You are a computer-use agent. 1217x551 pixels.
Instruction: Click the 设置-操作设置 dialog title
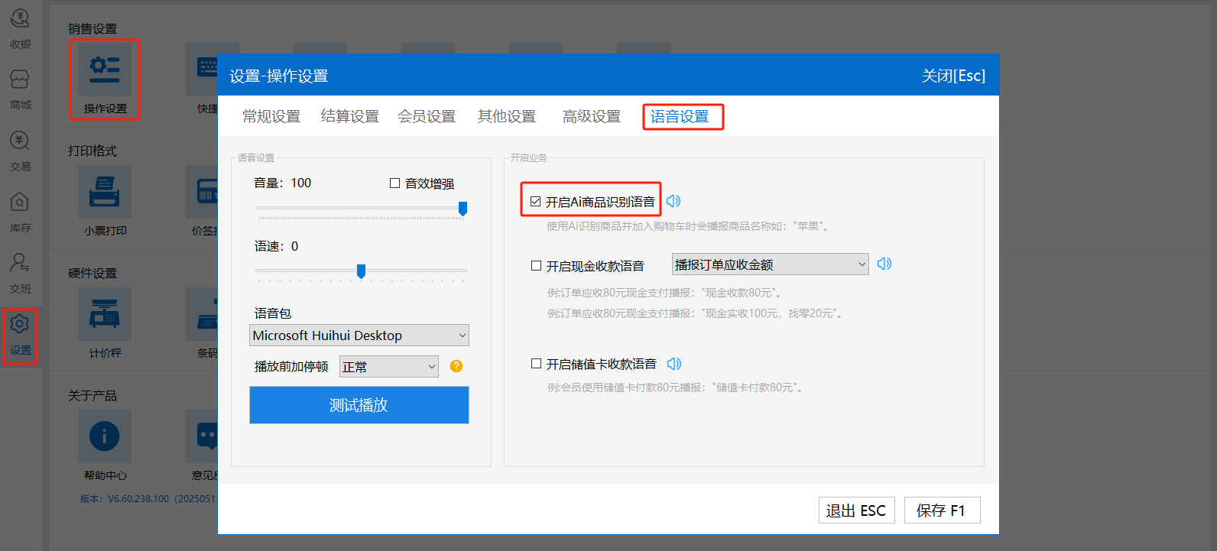point(279,76)
